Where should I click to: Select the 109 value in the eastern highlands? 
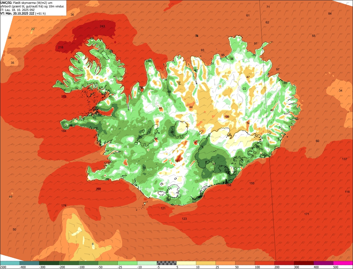coord(227,117)
